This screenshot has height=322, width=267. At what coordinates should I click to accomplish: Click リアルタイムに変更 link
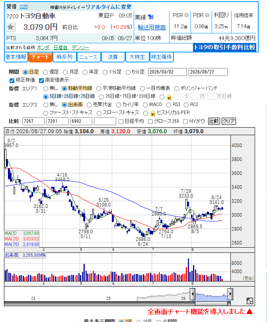coord(109,7)
